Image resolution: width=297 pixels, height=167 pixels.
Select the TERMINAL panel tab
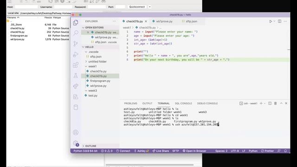click(164, 103)
